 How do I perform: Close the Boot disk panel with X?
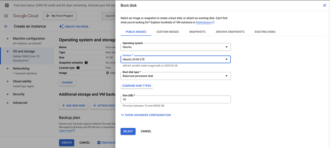(324, 5)
